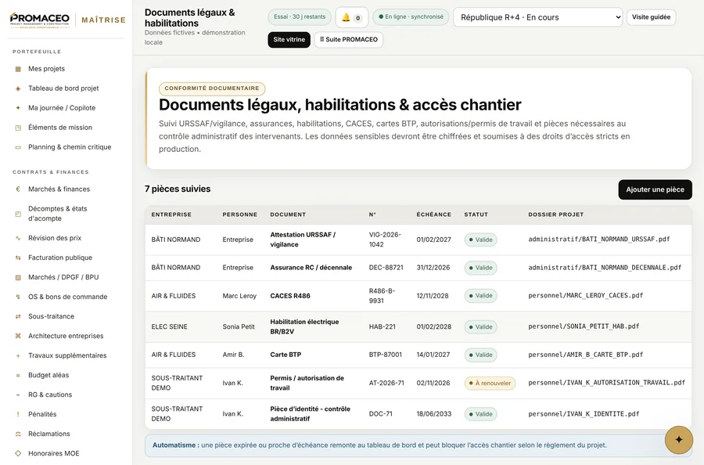704x465 pixels.
Task: Open the République R+4 project dropdown
Action: [538, 17]
